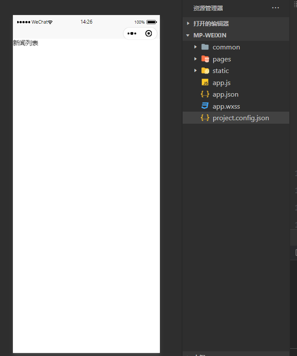
Task: Expand the common folder arrow
Action: click(196, 47)
